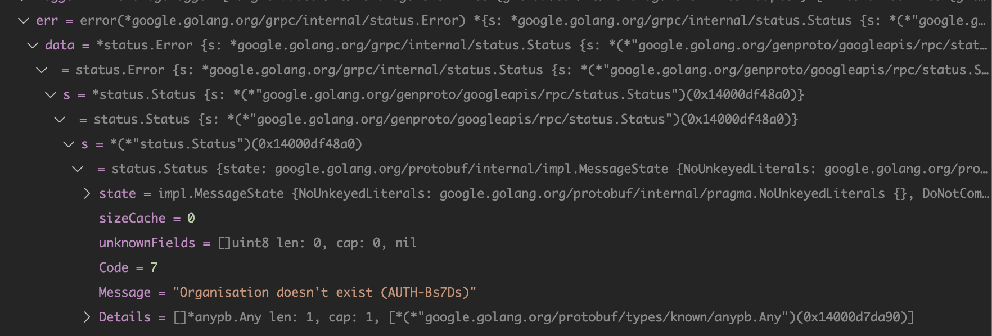The height and width of the screenshot is (336, 992).
Task: Collapse the s = *(*"status.Status") chevron
Action: (69, 144)
